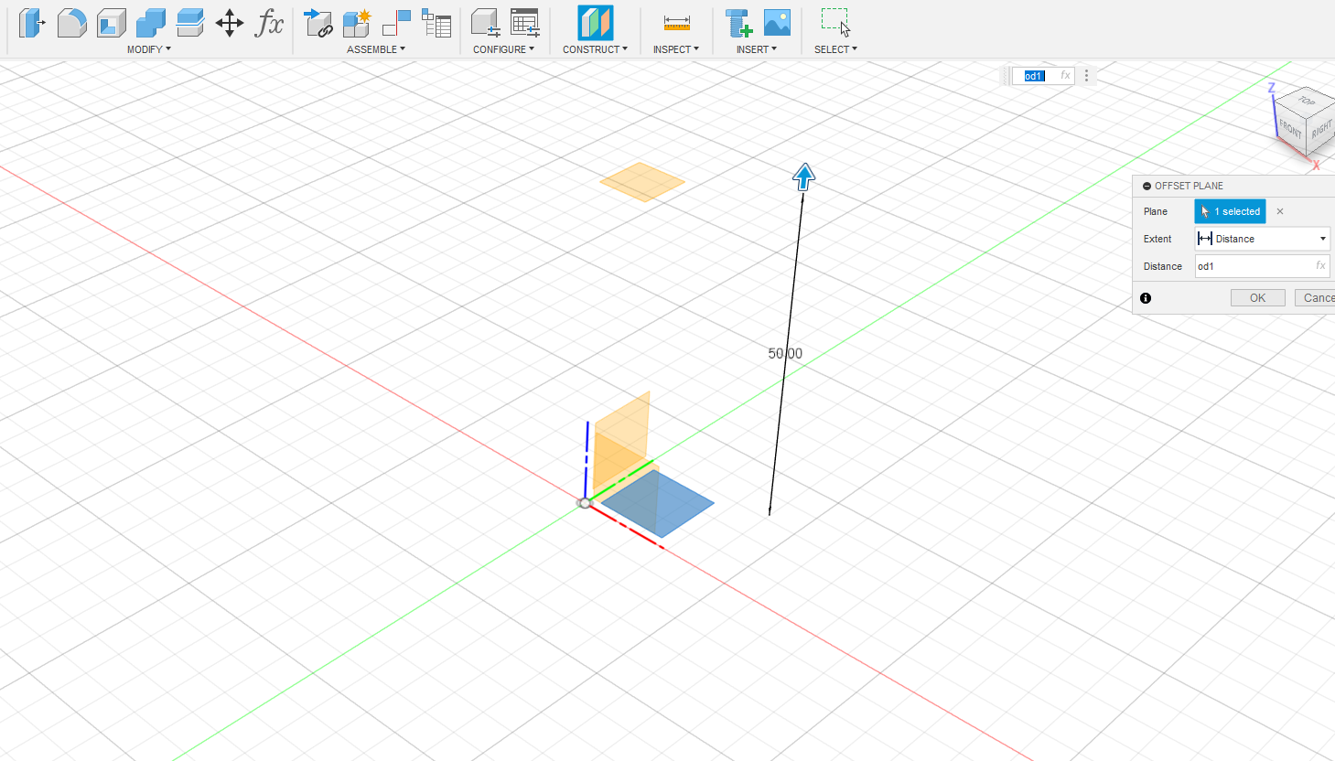Click the OK button

click(x=1257, y=298)
